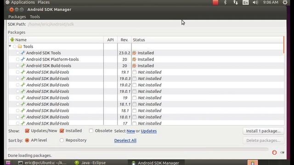Viewport: 294px width, 165px height.
Task: Click the Tools folder icon
Action: point(20,46)
